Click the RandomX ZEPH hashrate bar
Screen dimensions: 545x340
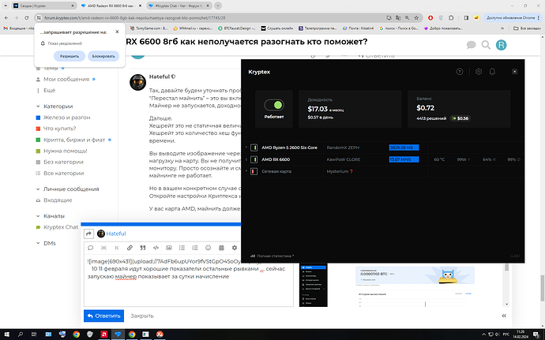(404, 148)
